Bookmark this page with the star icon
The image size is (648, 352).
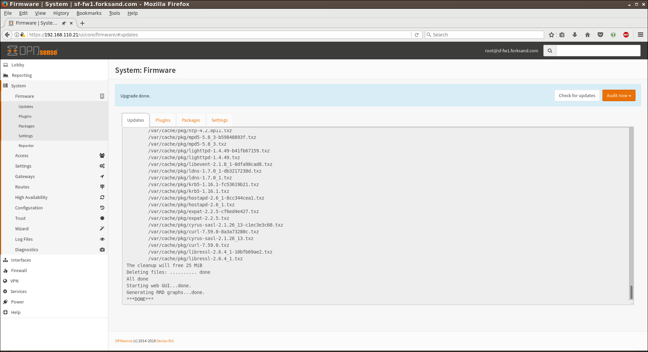[551, 35]
